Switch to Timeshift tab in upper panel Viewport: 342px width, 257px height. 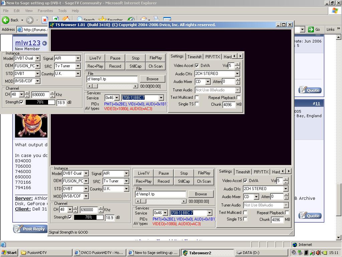coord(194,57)
